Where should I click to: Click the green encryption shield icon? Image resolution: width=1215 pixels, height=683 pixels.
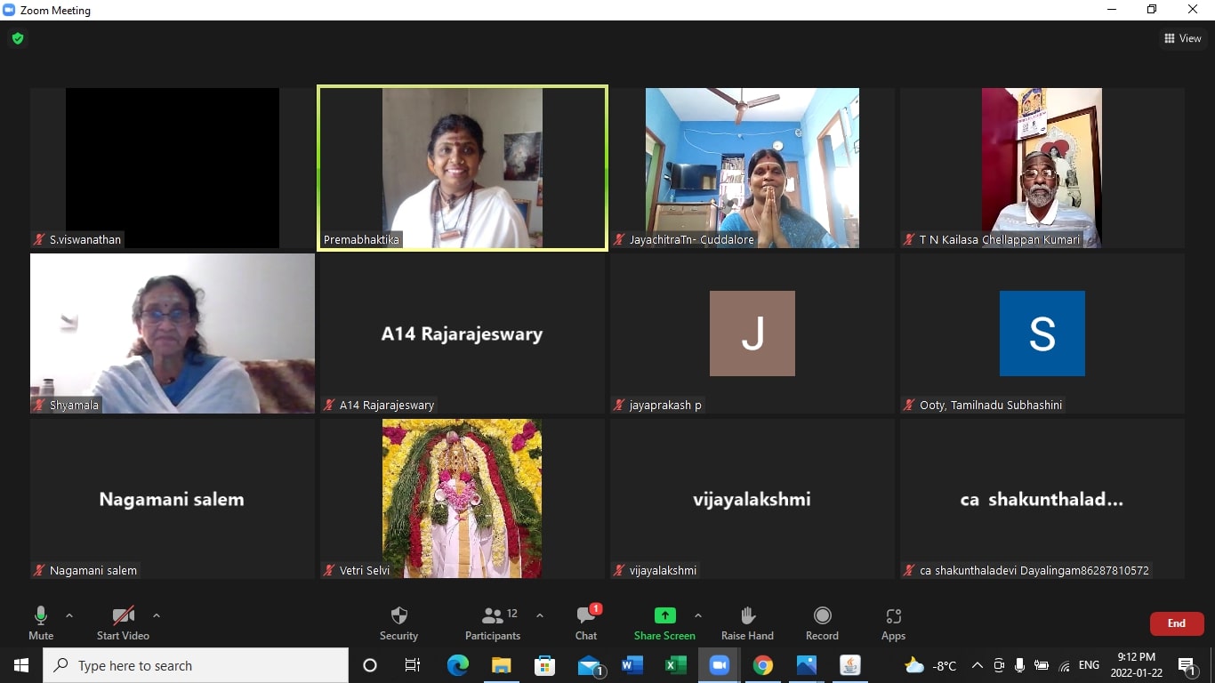(18, 38)
